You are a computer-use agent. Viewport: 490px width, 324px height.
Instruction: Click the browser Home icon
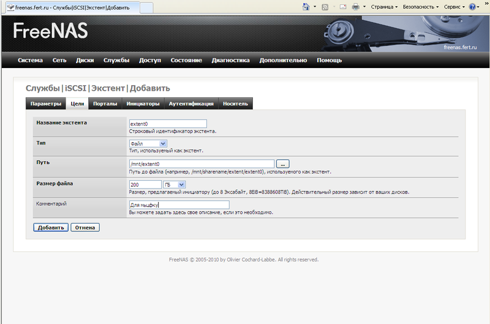tap(306, 7)
